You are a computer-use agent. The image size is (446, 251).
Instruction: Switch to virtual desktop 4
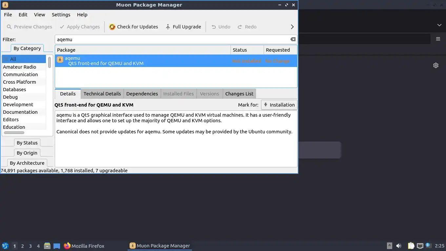(38, 246)
